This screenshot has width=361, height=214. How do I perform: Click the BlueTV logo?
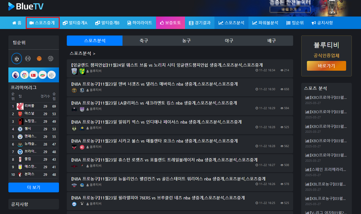pyautogui.click(x=26, y=6)
